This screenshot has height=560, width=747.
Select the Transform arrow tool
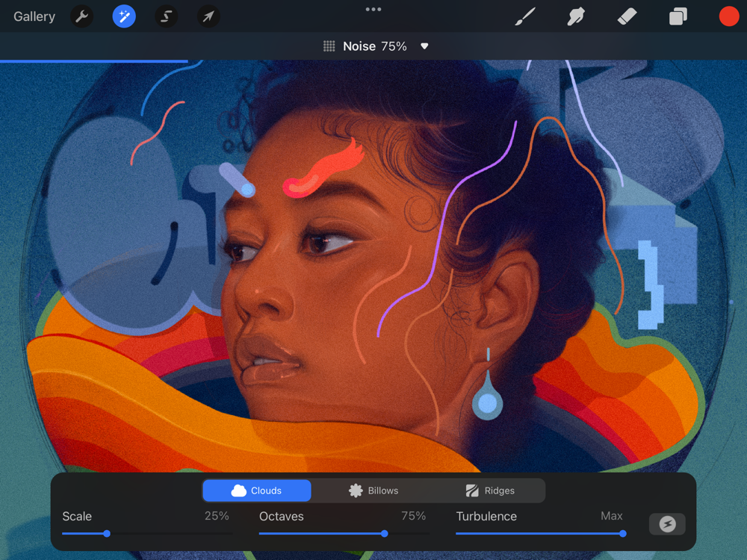coord(208,16)
